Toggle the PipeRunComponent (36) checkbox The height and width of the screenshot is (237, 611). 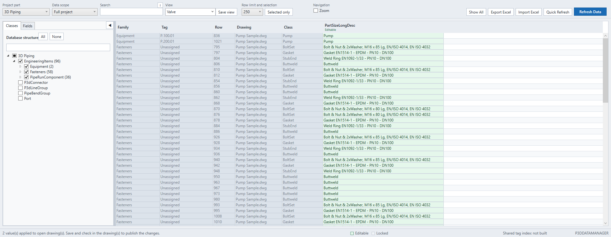(26, 77)
